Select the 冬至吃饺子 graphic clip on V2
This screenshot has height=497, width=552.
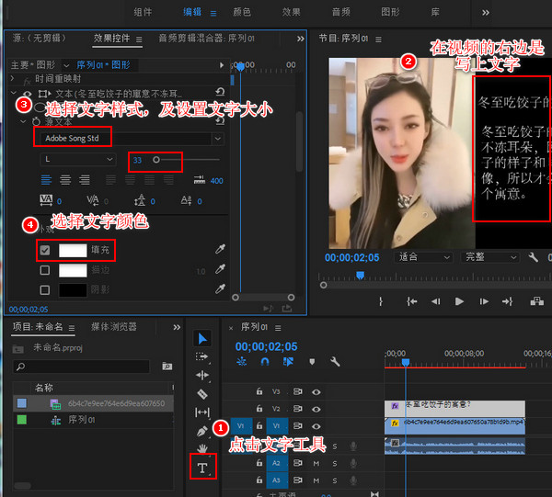pos(454,409)
